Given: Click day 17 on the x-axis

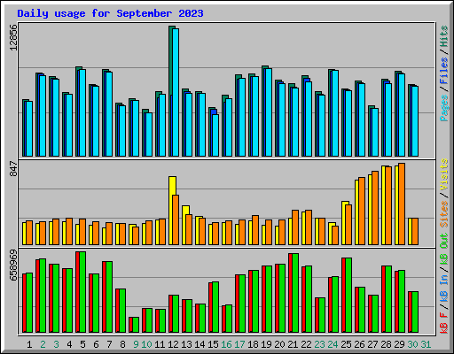Looking at the screenshot, I should 239,344.
